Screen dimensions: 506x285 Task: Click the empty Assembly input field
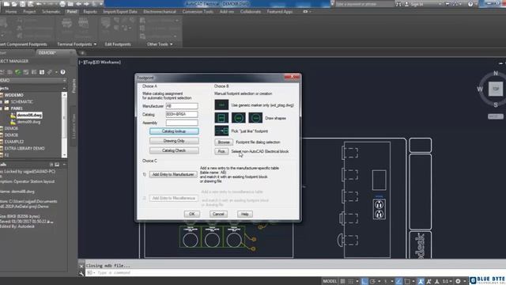(x=182, y=123)
